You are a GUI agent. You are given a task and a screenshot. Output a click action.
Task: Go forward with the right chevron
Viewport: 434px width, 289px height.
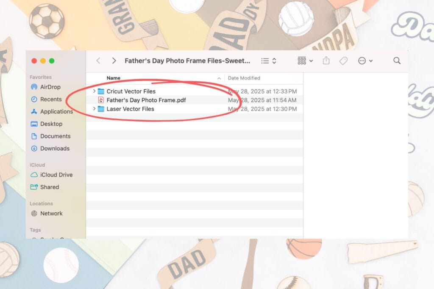pos(114,61)
